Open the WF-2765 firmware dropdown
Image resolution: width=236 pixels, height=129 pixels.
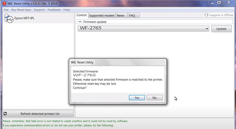coord(143,28)
